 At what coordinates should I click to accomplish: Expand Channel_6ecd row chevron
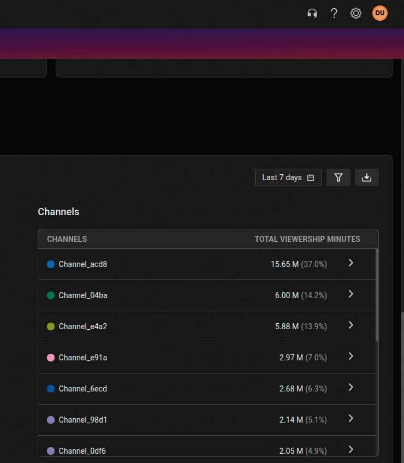click(351, 388)
